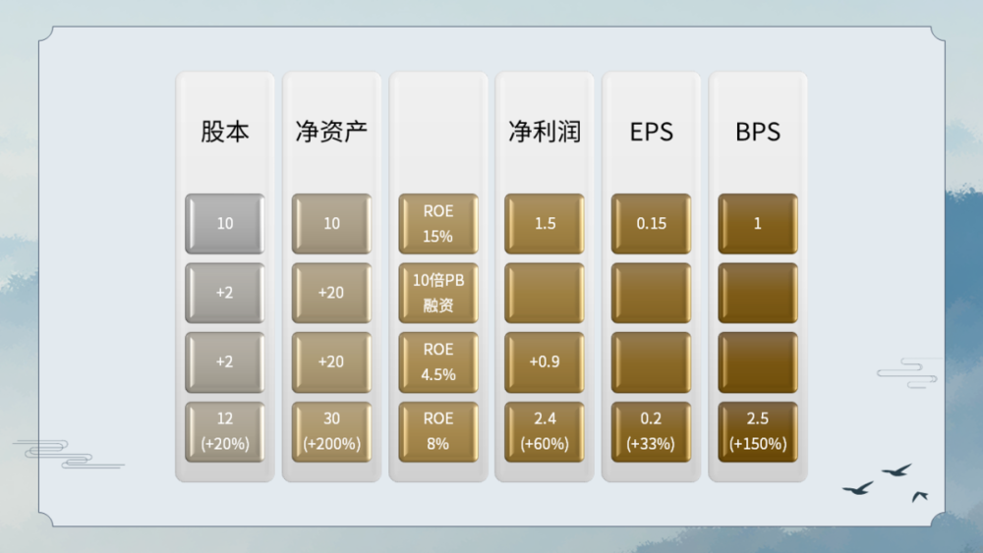983x553 pixels.
Task: Select the ROE 8% box
Action: pos(438,431)
